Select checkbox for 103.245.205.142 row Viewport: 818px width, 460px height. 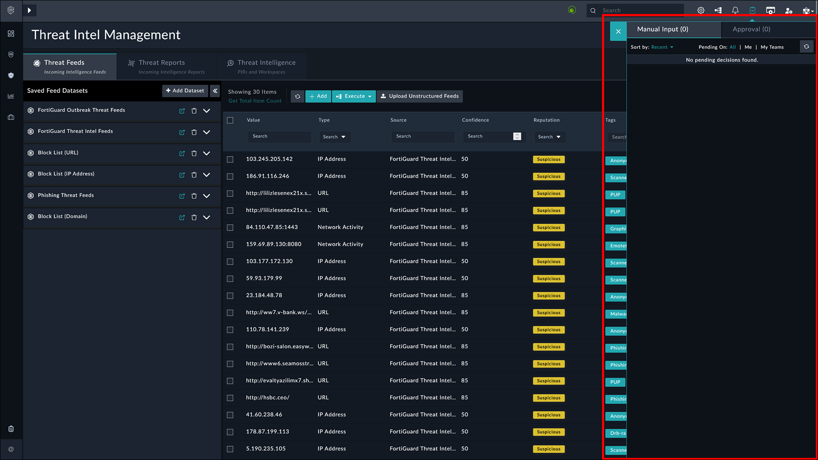230,159
